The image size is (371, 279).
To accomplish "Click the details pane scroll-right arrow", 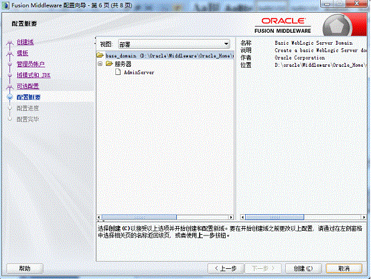I will [x=364, y=217].
